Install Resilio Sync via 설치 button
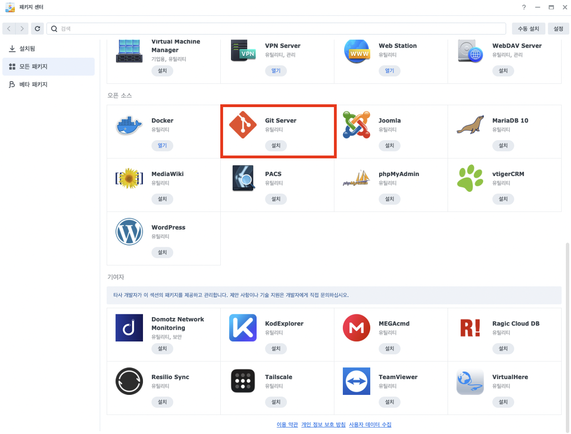The height and width of the screenshot is (434, 571). [x=162, y=402]
